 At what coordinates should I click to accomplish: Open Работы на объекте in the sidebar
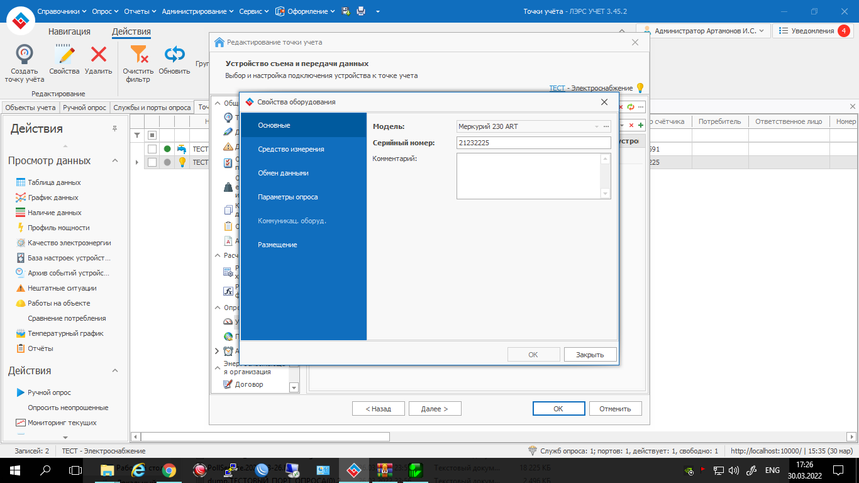coord(58,303)
